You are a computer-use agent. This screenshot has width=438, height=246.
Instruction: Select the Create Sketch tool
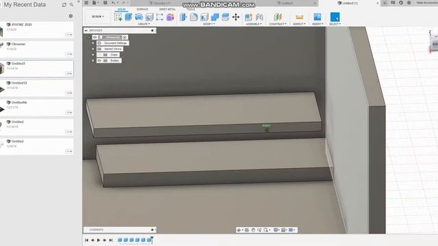point(118,17)
